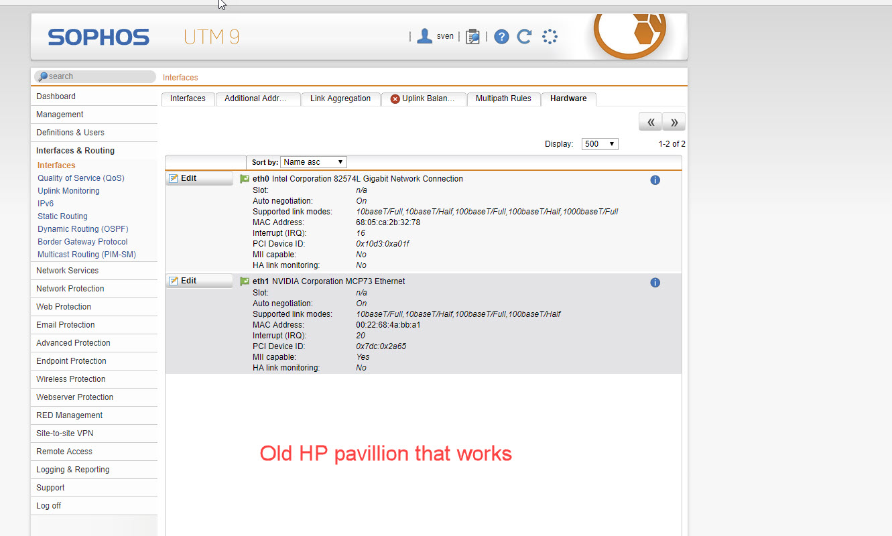The image size is (892, 536).
Task: Expand Web Protection menu
Action: pyautogui.click(x=94, y=307)
